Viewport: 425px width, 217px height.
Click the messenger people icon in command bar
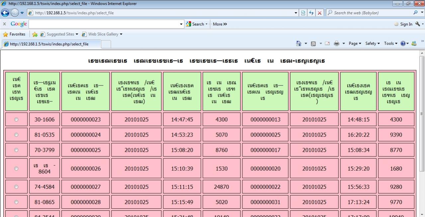[x=414, y=43]
